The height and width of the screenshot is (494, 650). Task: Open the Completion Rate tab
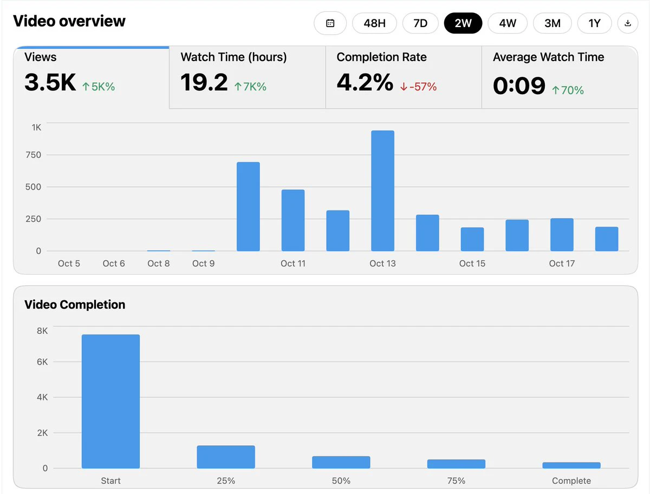click(404, 77)
